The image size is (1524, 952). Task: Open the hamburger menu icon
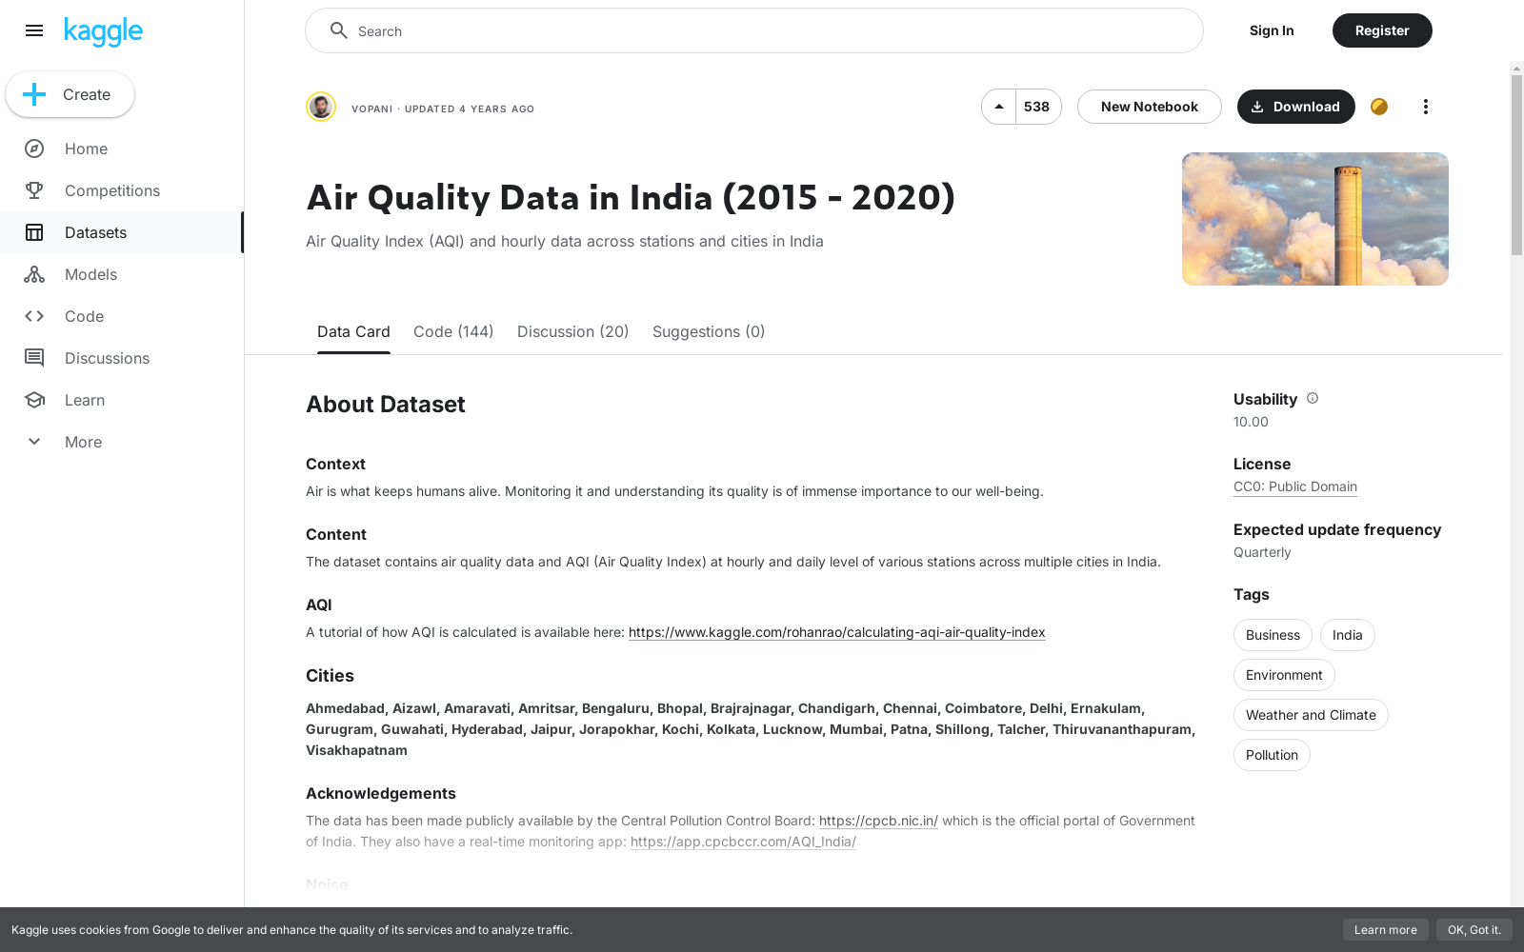click(34, 30)
